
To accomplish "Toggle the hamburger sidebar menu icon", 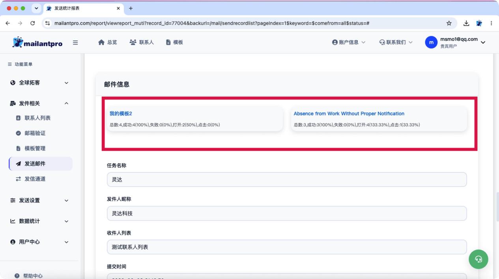I will (75, 42).
